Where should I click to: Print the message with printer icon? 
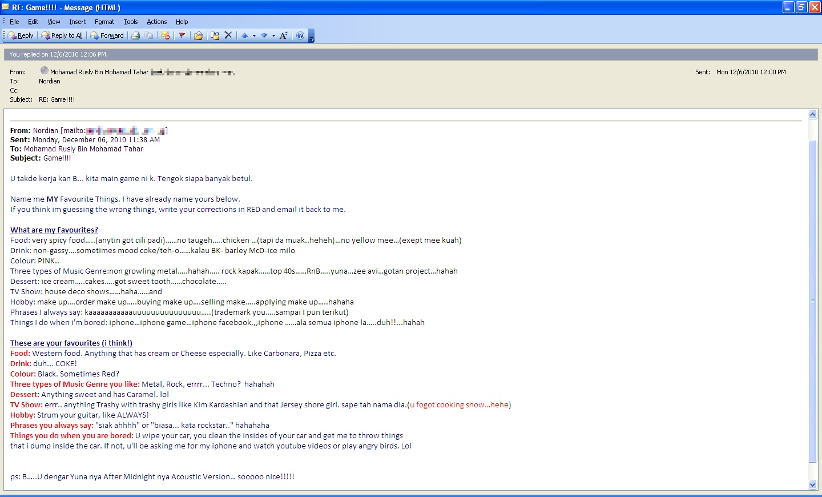(x=136, y=35)
